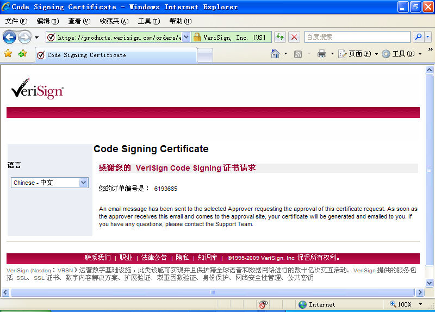Click the 联系我们 footer link
The width and height of the screenshot is (435, 312).
[98, 258]
